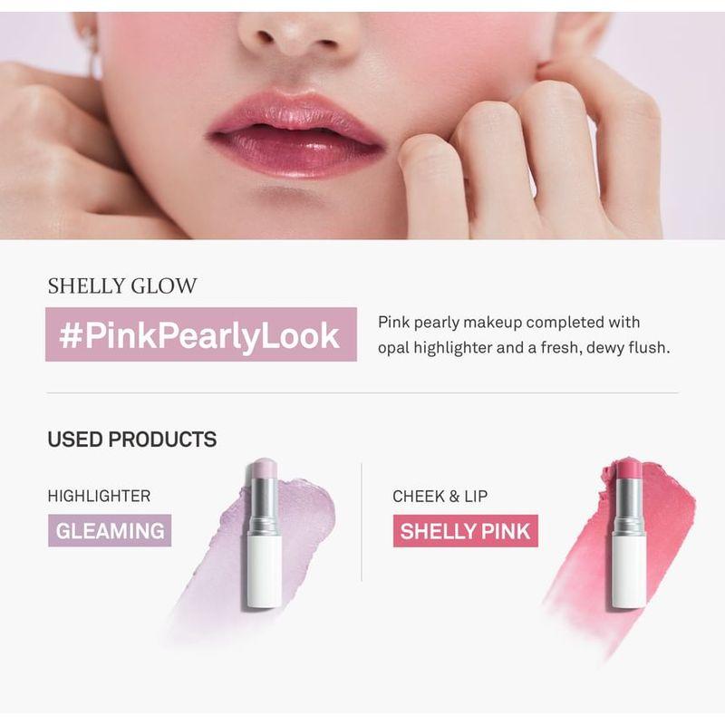Click the earring near model's ear
Screen dimensions: 725x725
94,42
